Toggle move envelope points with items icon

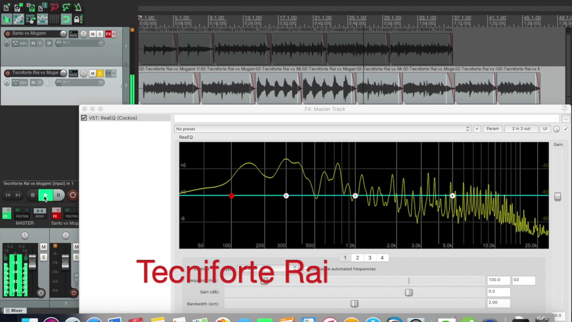tap(42, 19)
